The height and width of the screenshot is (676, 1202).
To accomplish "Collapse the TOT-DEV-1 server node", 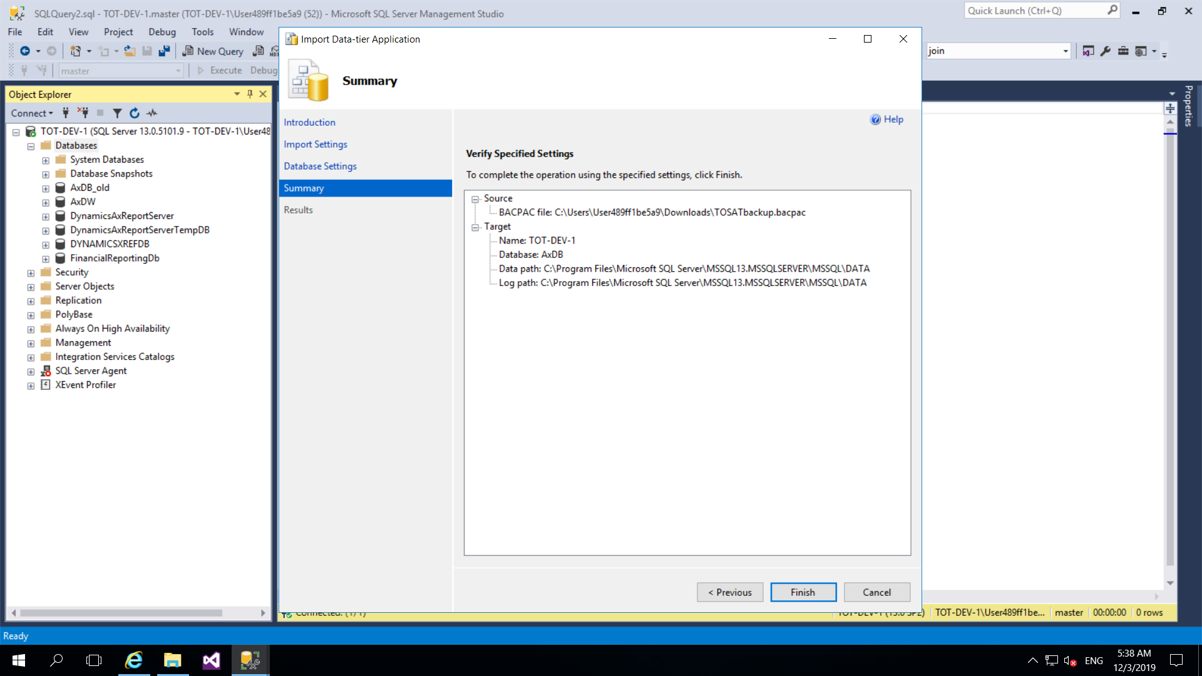I will pyautogui.click(x=16, y=132).
